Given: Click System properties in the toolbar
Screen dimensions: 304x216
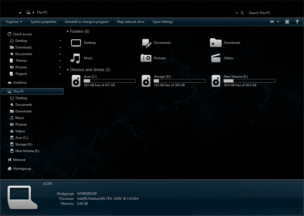Looking at the screenshot, I should click(x=44, y=22).
